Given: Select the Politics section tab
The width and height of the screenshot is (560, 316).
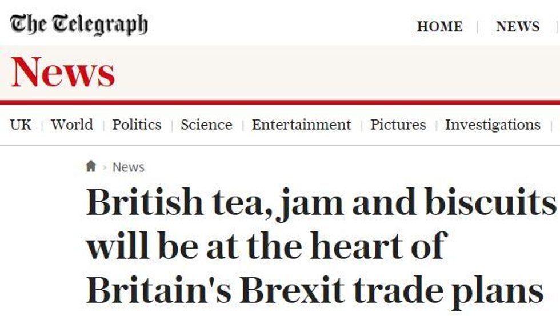Looking at the screenshot, I should [137, 125].
